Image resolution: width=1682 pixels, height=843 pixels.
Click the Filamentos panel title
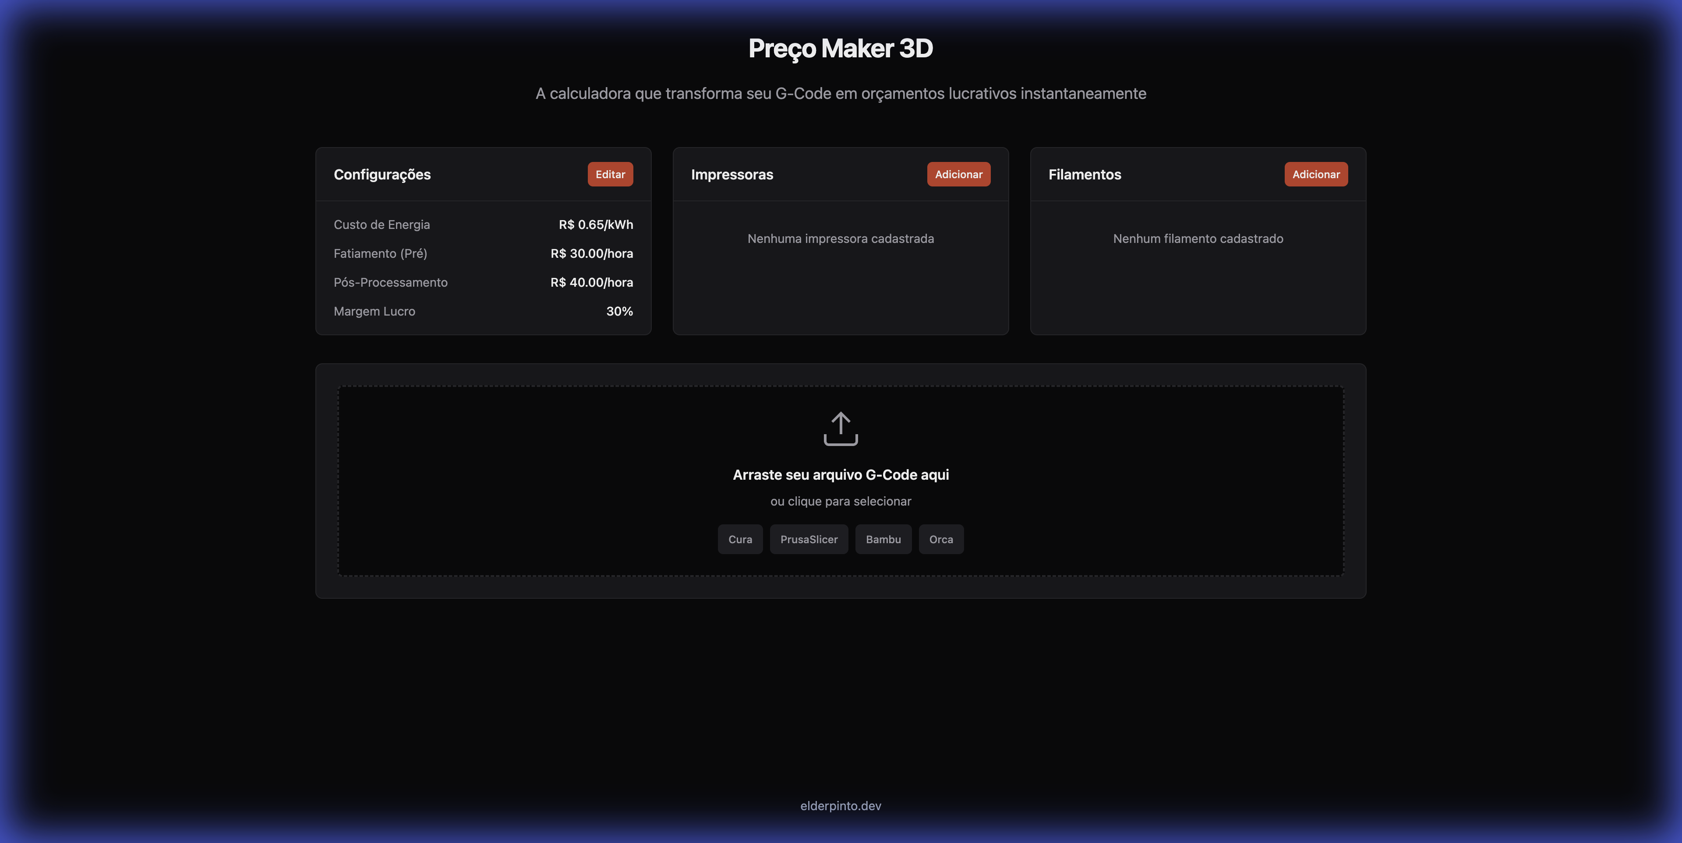click(1085, 174)
